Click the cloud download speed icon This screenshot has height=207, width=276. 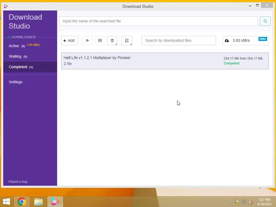[x=227, y=41]
